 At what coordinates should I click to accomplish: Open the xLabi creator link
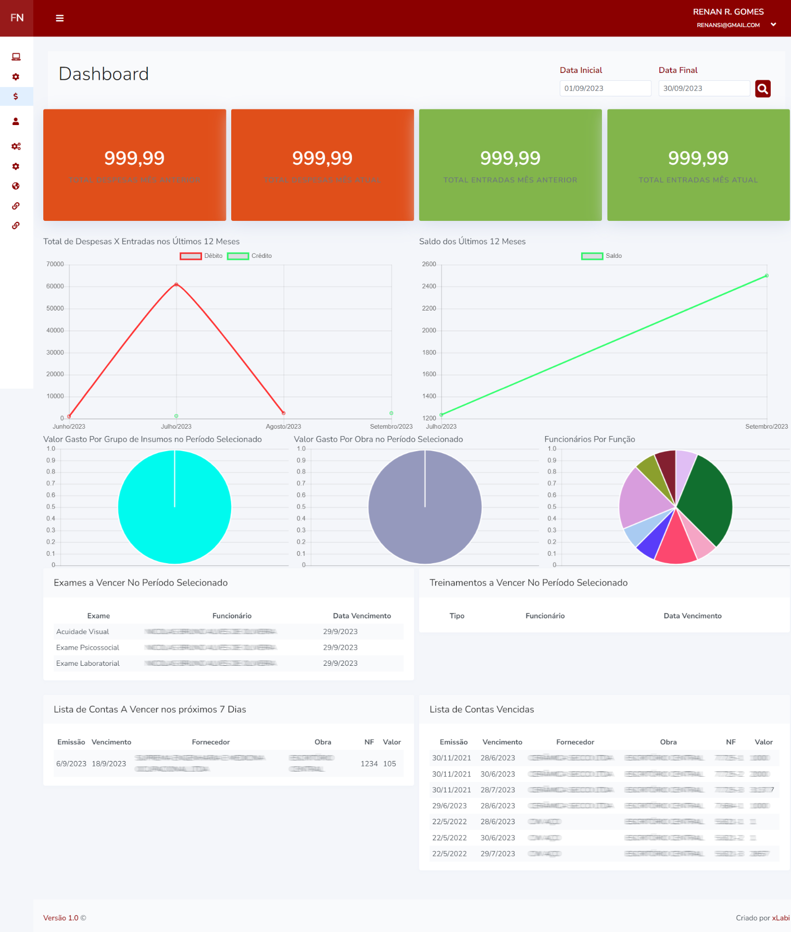click(781, 918)
